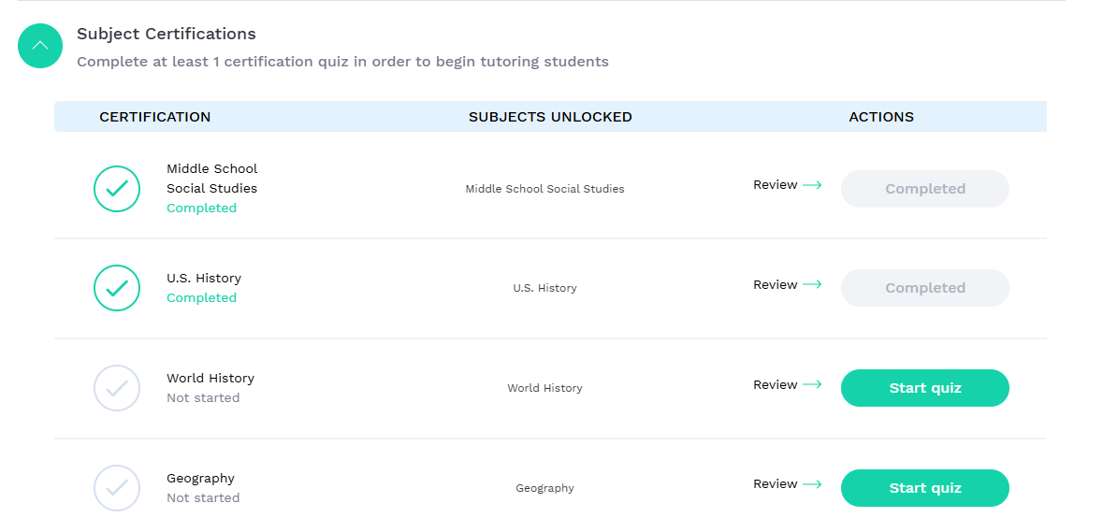The height and width of the screenshot is (532, 1103).
Task: Click Review arrow icon for Geography
Action: click(812, 484)
